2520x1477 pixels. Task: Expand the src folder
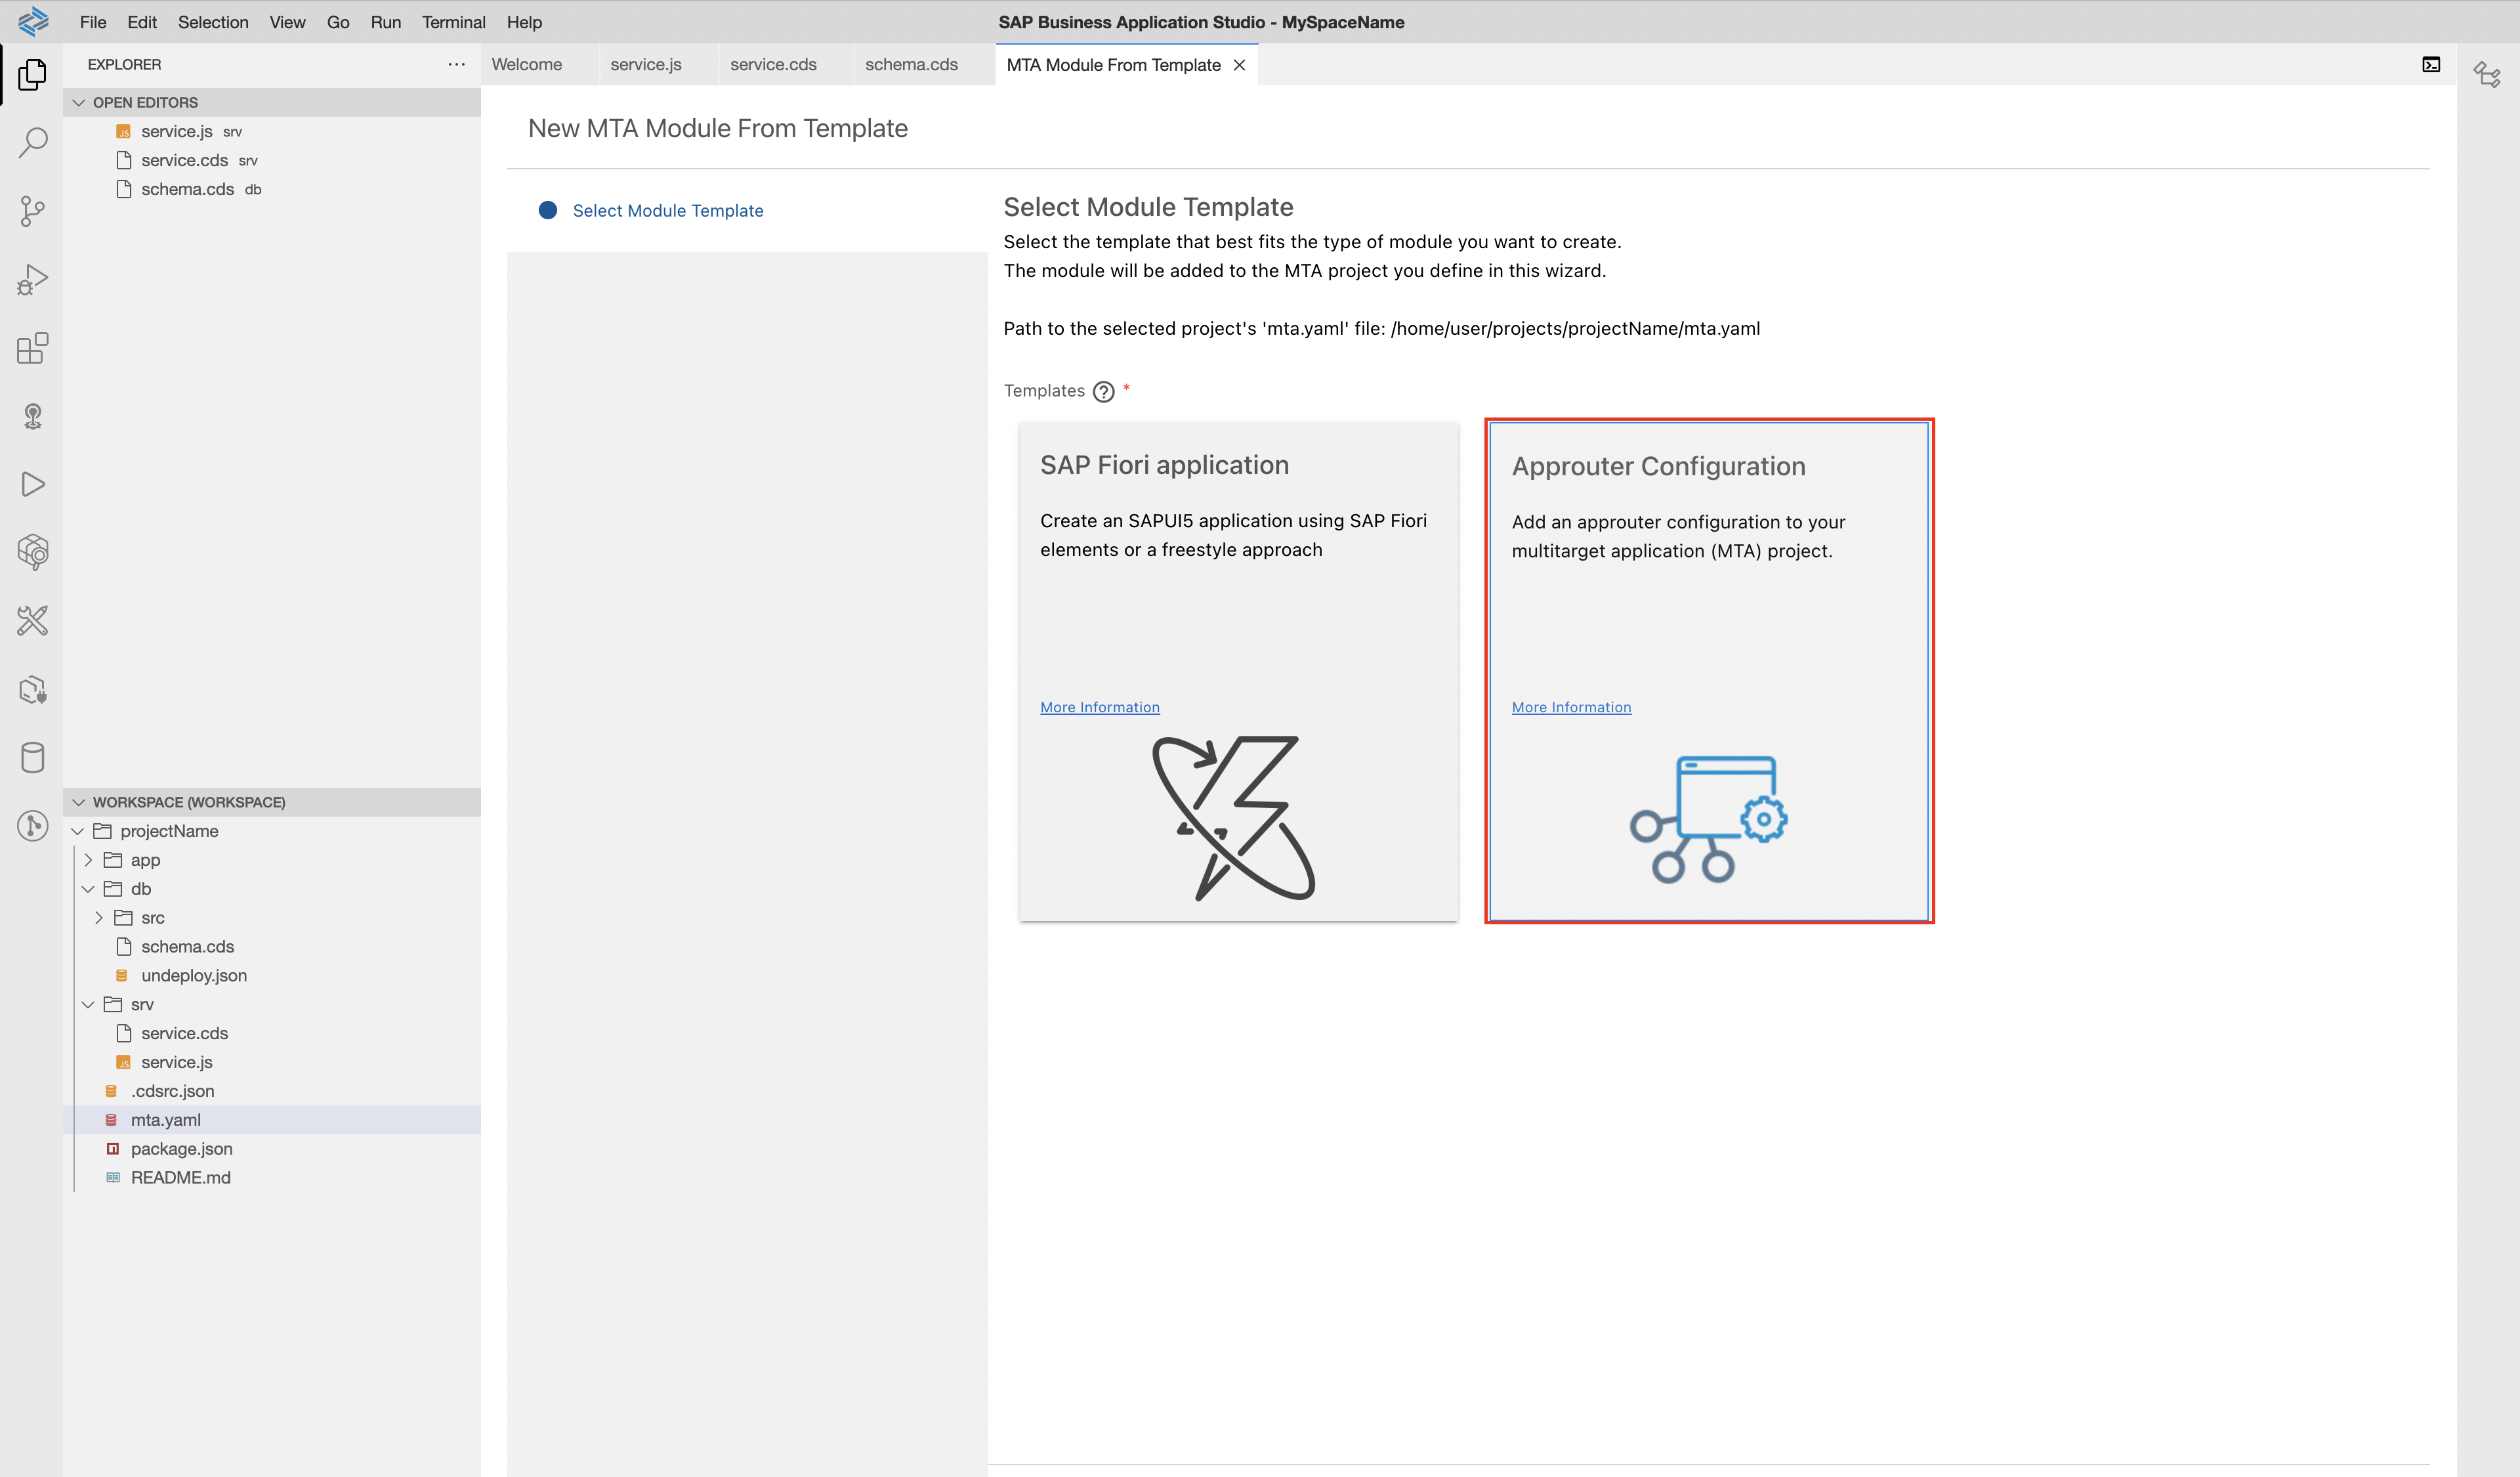(x=272, y=918)
